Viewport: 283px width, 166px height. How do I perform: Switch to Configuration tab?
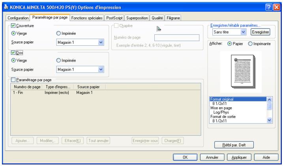coord(18,18)
